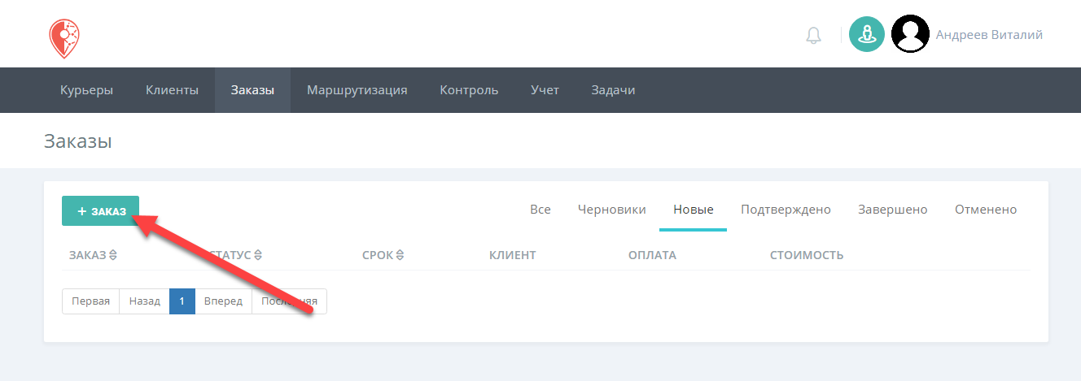Switch to the Подтверждено tab
Viewport: 1081px width, 381px height.
point(786,210)
